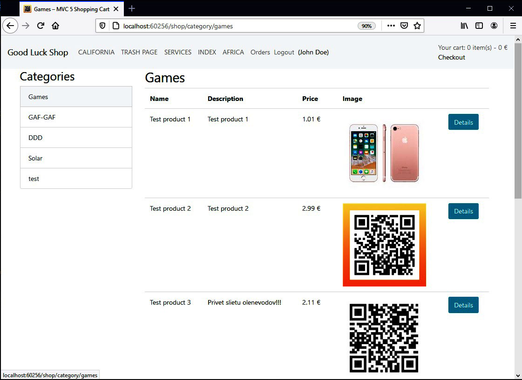Click the page info icon in address bar
522x380 pixels.
tap(115, 26)
